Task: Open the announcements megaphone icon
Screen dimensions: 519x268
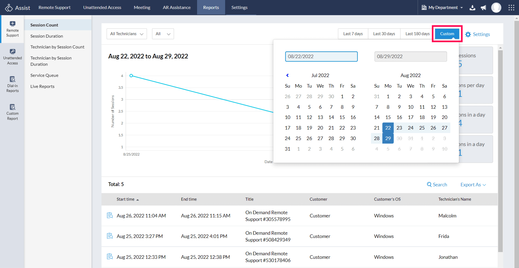Action: (x=483, y=8)
